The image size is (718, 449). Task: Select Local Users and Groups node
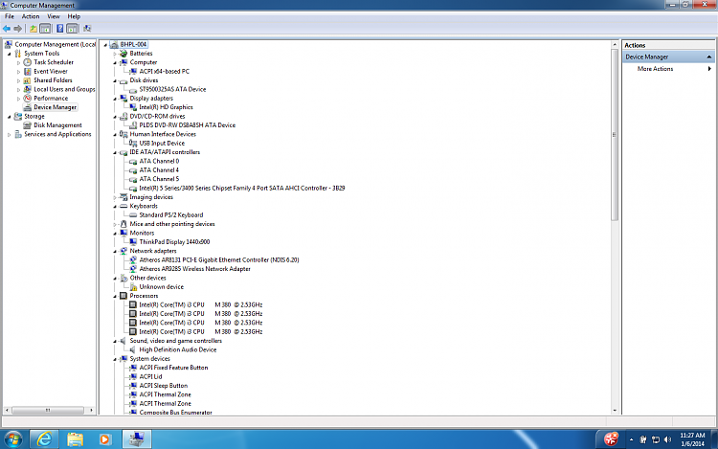point(64,89)
